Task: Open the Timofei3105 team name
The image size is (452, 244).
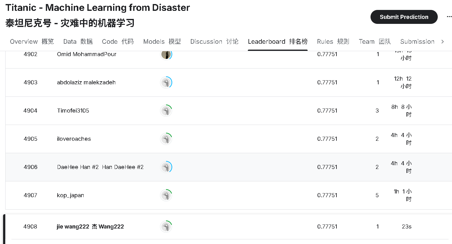Action: 73,111
